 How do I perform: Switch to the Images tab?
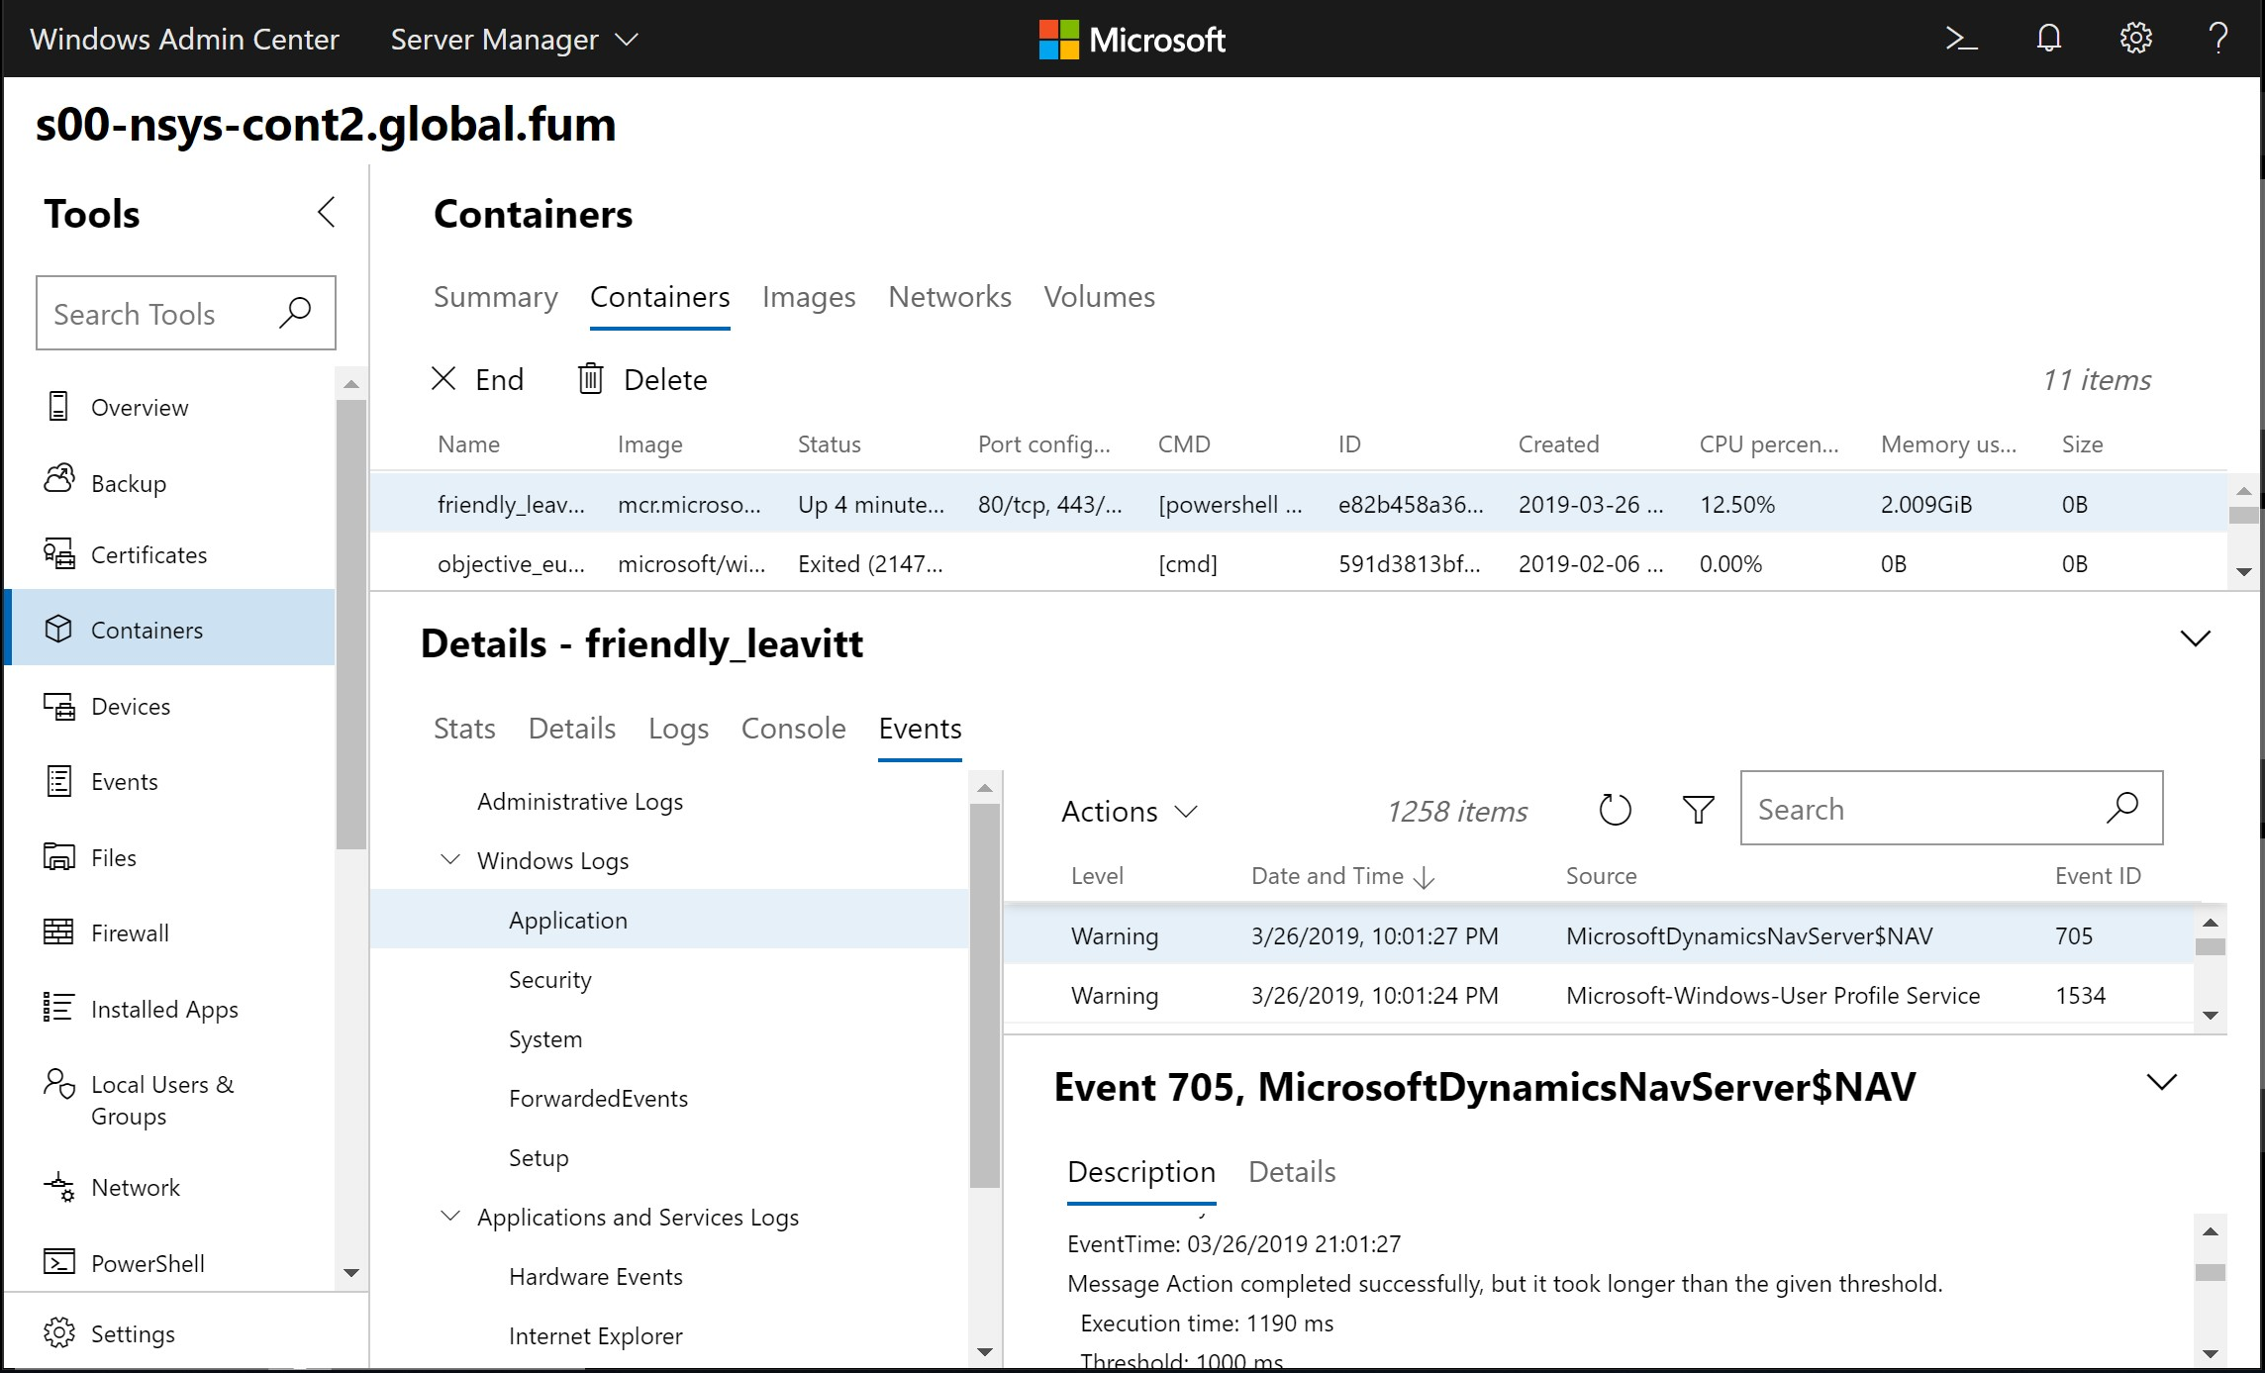pos(809,297)
